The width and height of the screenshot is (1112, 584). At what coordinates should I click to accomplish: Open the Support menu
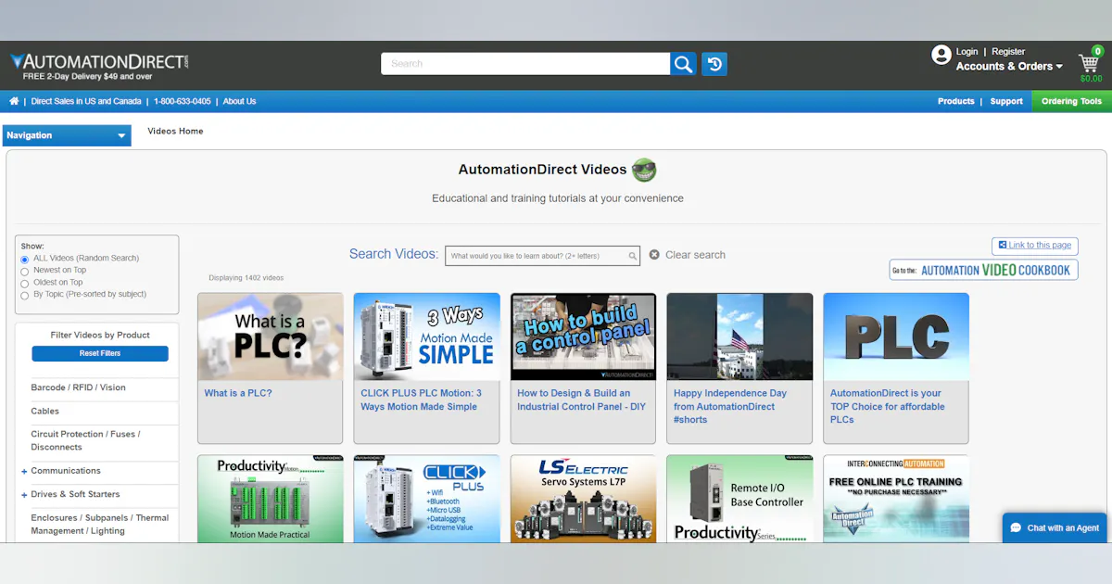coord(1006,101)
